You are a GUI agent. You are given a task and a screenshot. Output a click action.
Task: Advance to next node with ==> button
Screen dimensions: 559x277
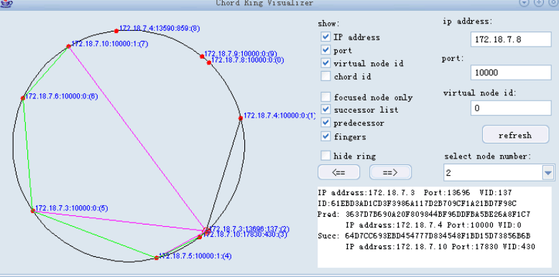click(390, 172)
